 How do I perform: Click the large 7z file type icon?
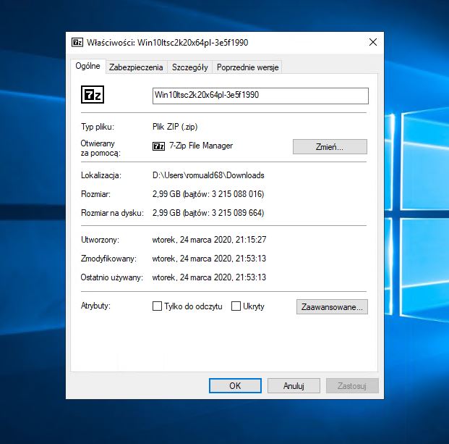pos(93,95)
